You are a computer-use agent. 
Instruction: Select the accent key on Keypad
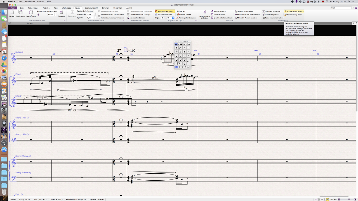[x=180, y=48]
